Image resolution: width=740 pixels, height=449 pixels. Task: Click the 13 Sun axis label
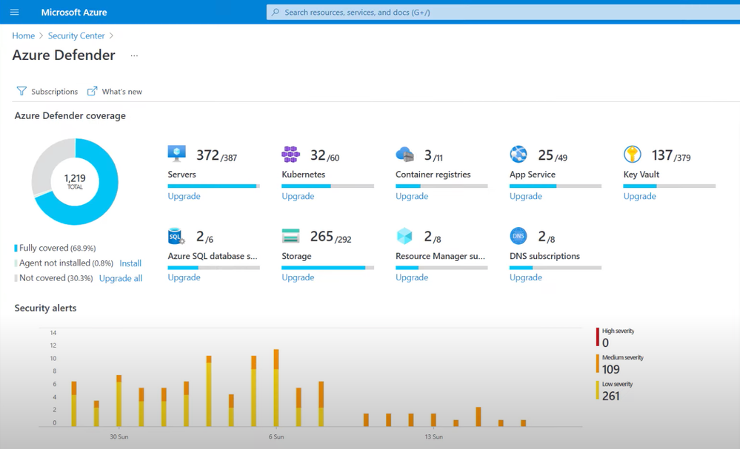(434, 436)
